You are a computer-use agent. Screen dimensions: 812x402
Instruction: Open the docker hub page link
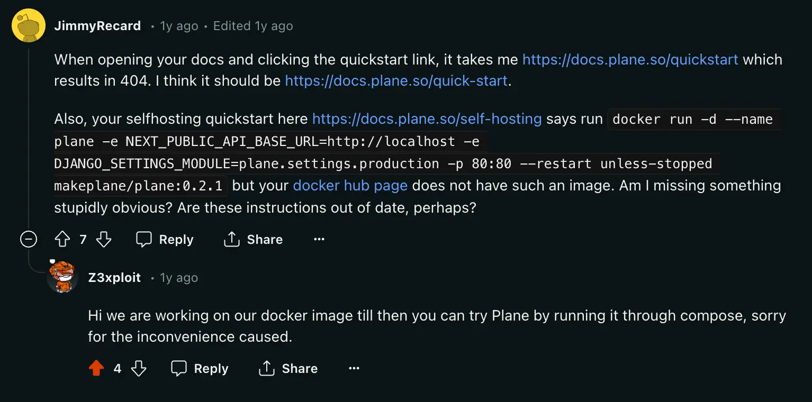[350, 185]
